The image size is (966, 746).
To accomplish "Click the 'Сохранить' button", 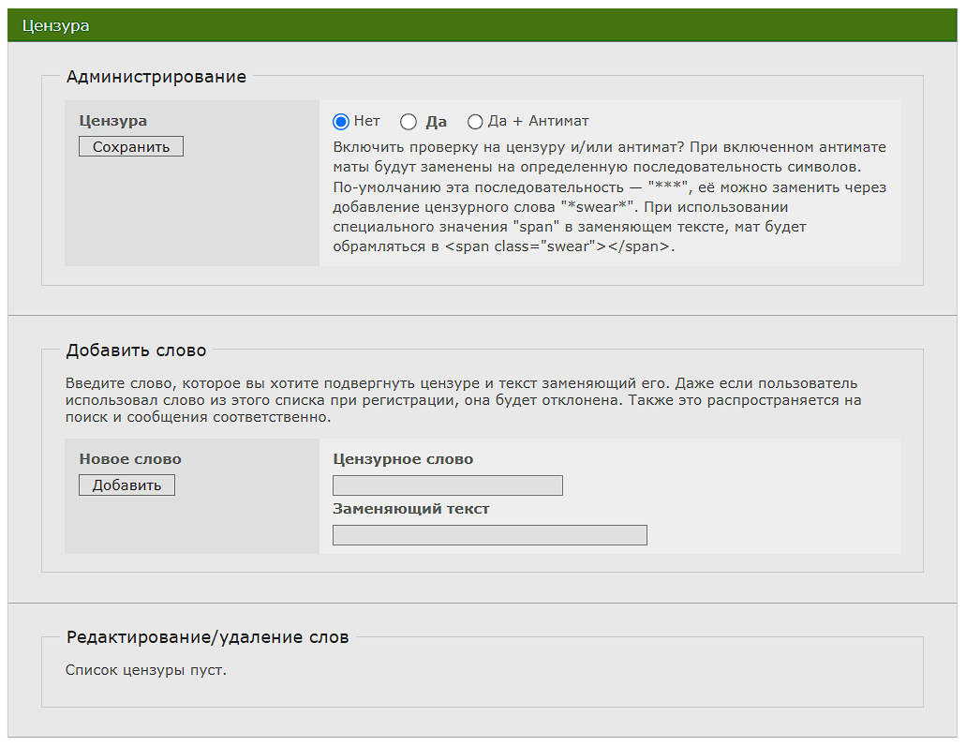I will 131,147.
